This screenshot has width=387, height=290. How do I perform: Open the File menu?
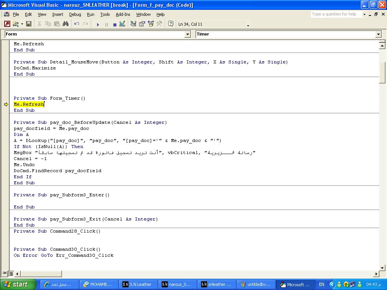pos(16,14)
